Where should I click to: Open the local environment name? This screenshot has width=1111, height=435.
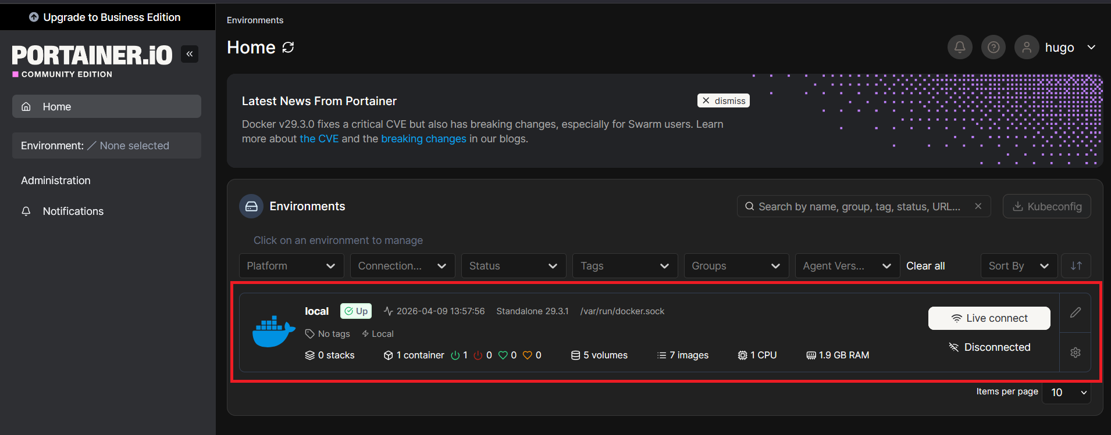point(317,311)
